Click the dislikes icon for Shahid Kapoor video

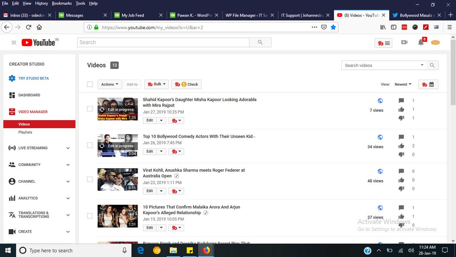[x=401, y=118]
